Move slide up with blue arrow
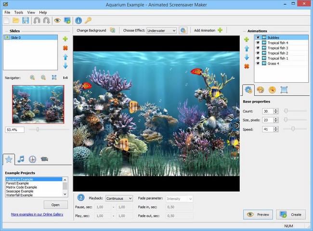The width and height of the screenshot is (313, 231). 65,57
